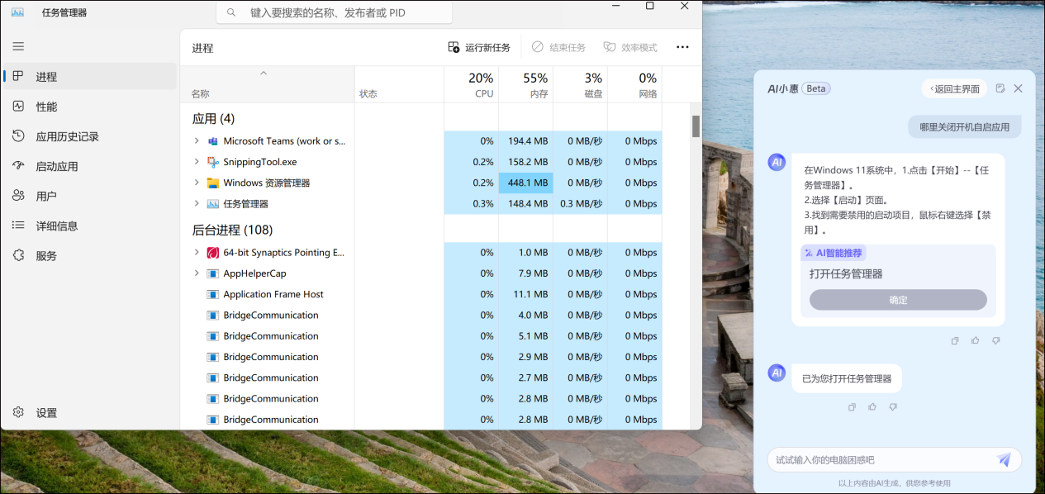Click the pin icon on the AI panel

(x=1000, y=88)
